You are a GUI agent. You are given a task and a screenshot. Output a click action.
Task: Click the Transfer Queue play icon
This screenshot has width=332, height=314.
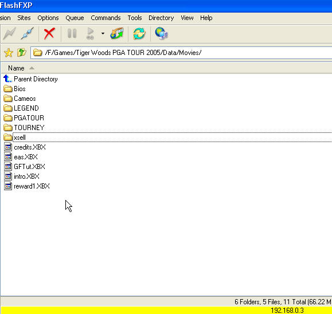click(x=90, y=34)
